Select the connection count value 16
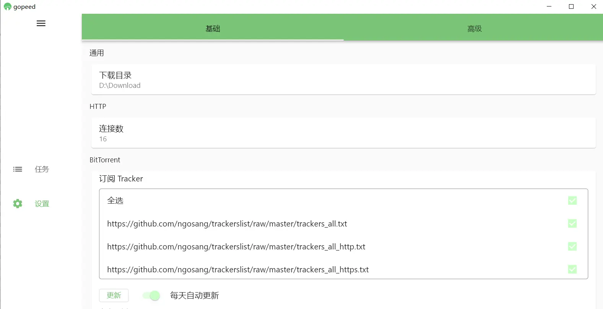 103,139
